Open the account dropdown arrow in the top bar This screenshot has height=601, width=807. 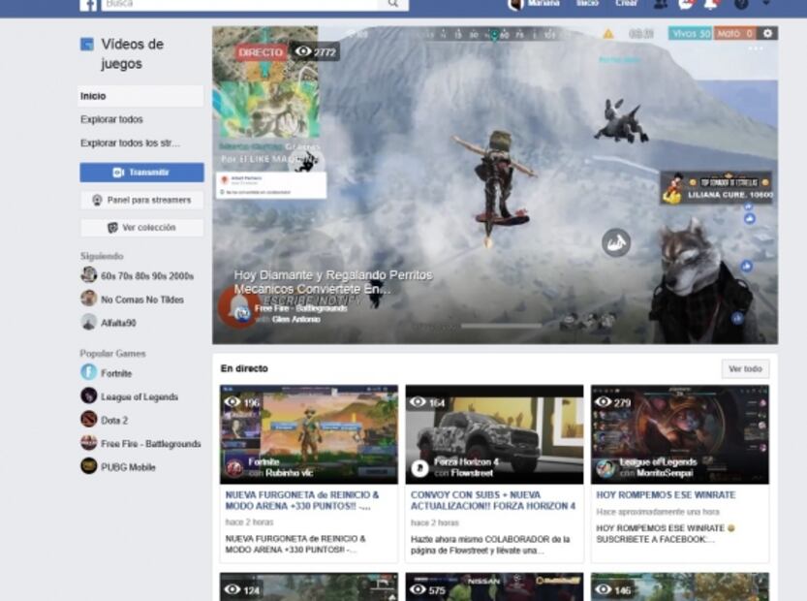(x=767, y=4)
